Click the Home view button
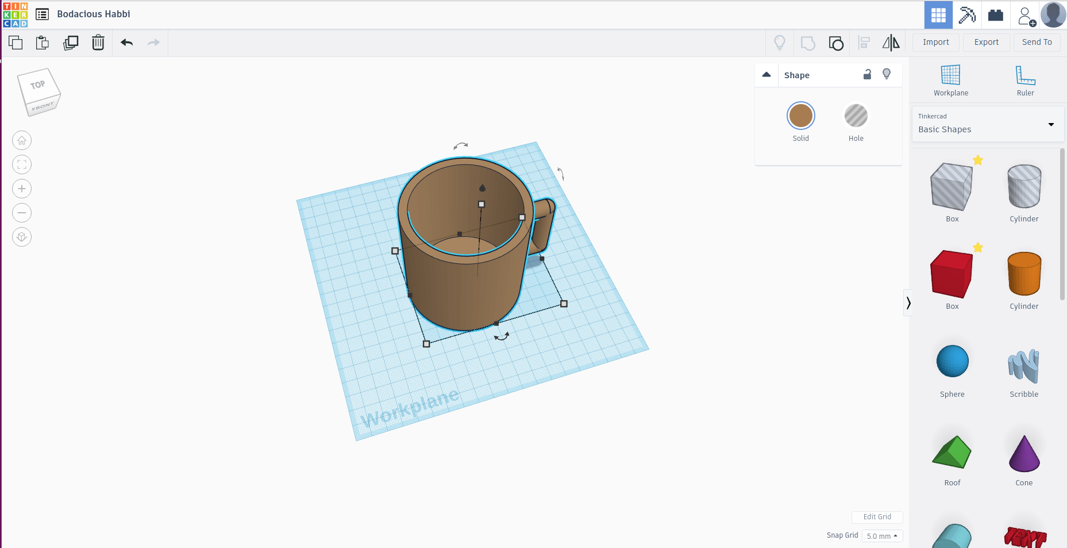The height and width of the screenshot is (548, 1067). tap(22, 140)
